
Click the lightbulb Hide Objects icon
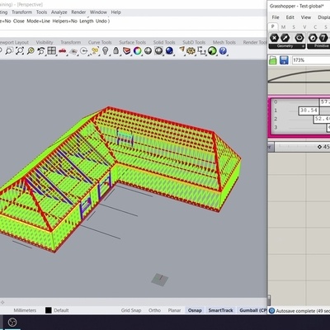tap(105, 51)
